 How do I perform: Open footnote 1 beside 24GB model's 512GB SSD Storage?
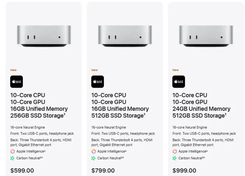click(225, 114)
